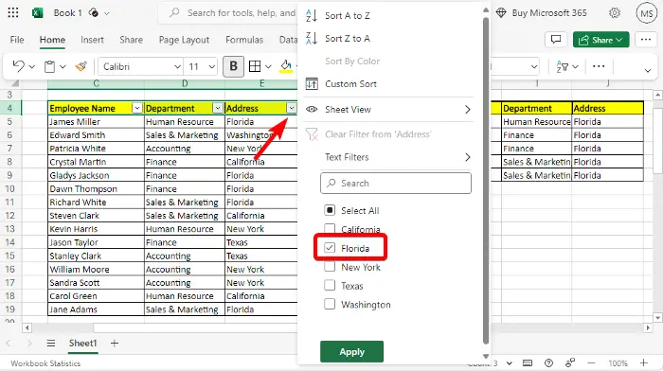Open the app launcher grid icon

[x=13, y=12]
